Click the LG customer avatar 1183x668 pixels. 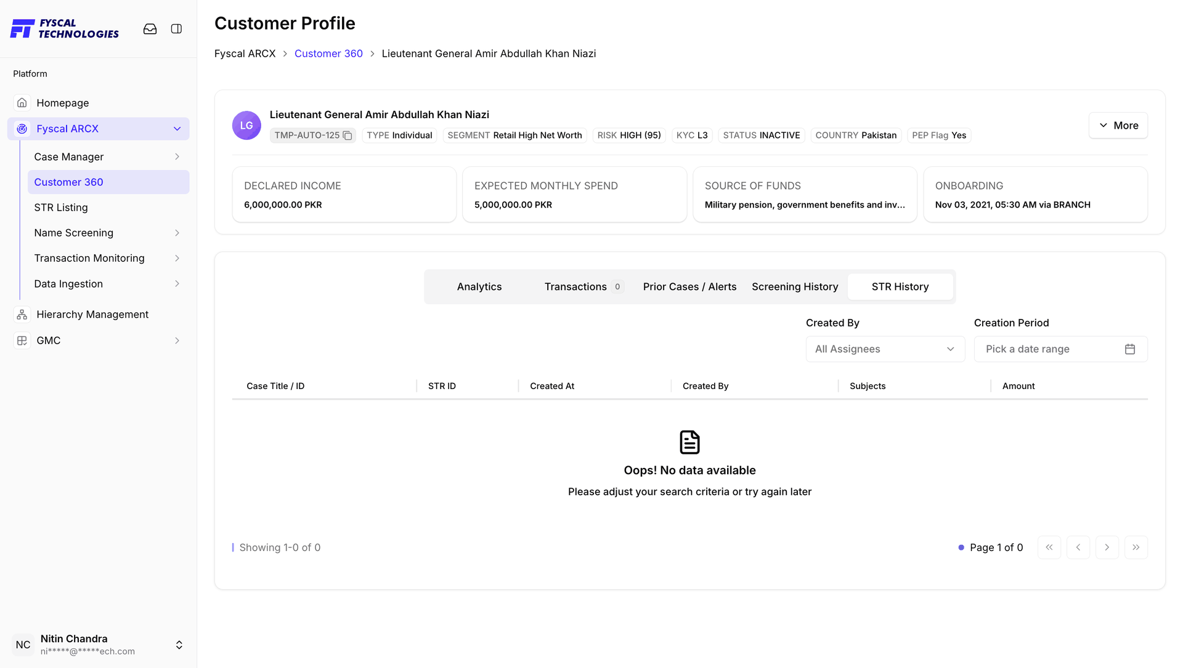[x=246, y=126]
